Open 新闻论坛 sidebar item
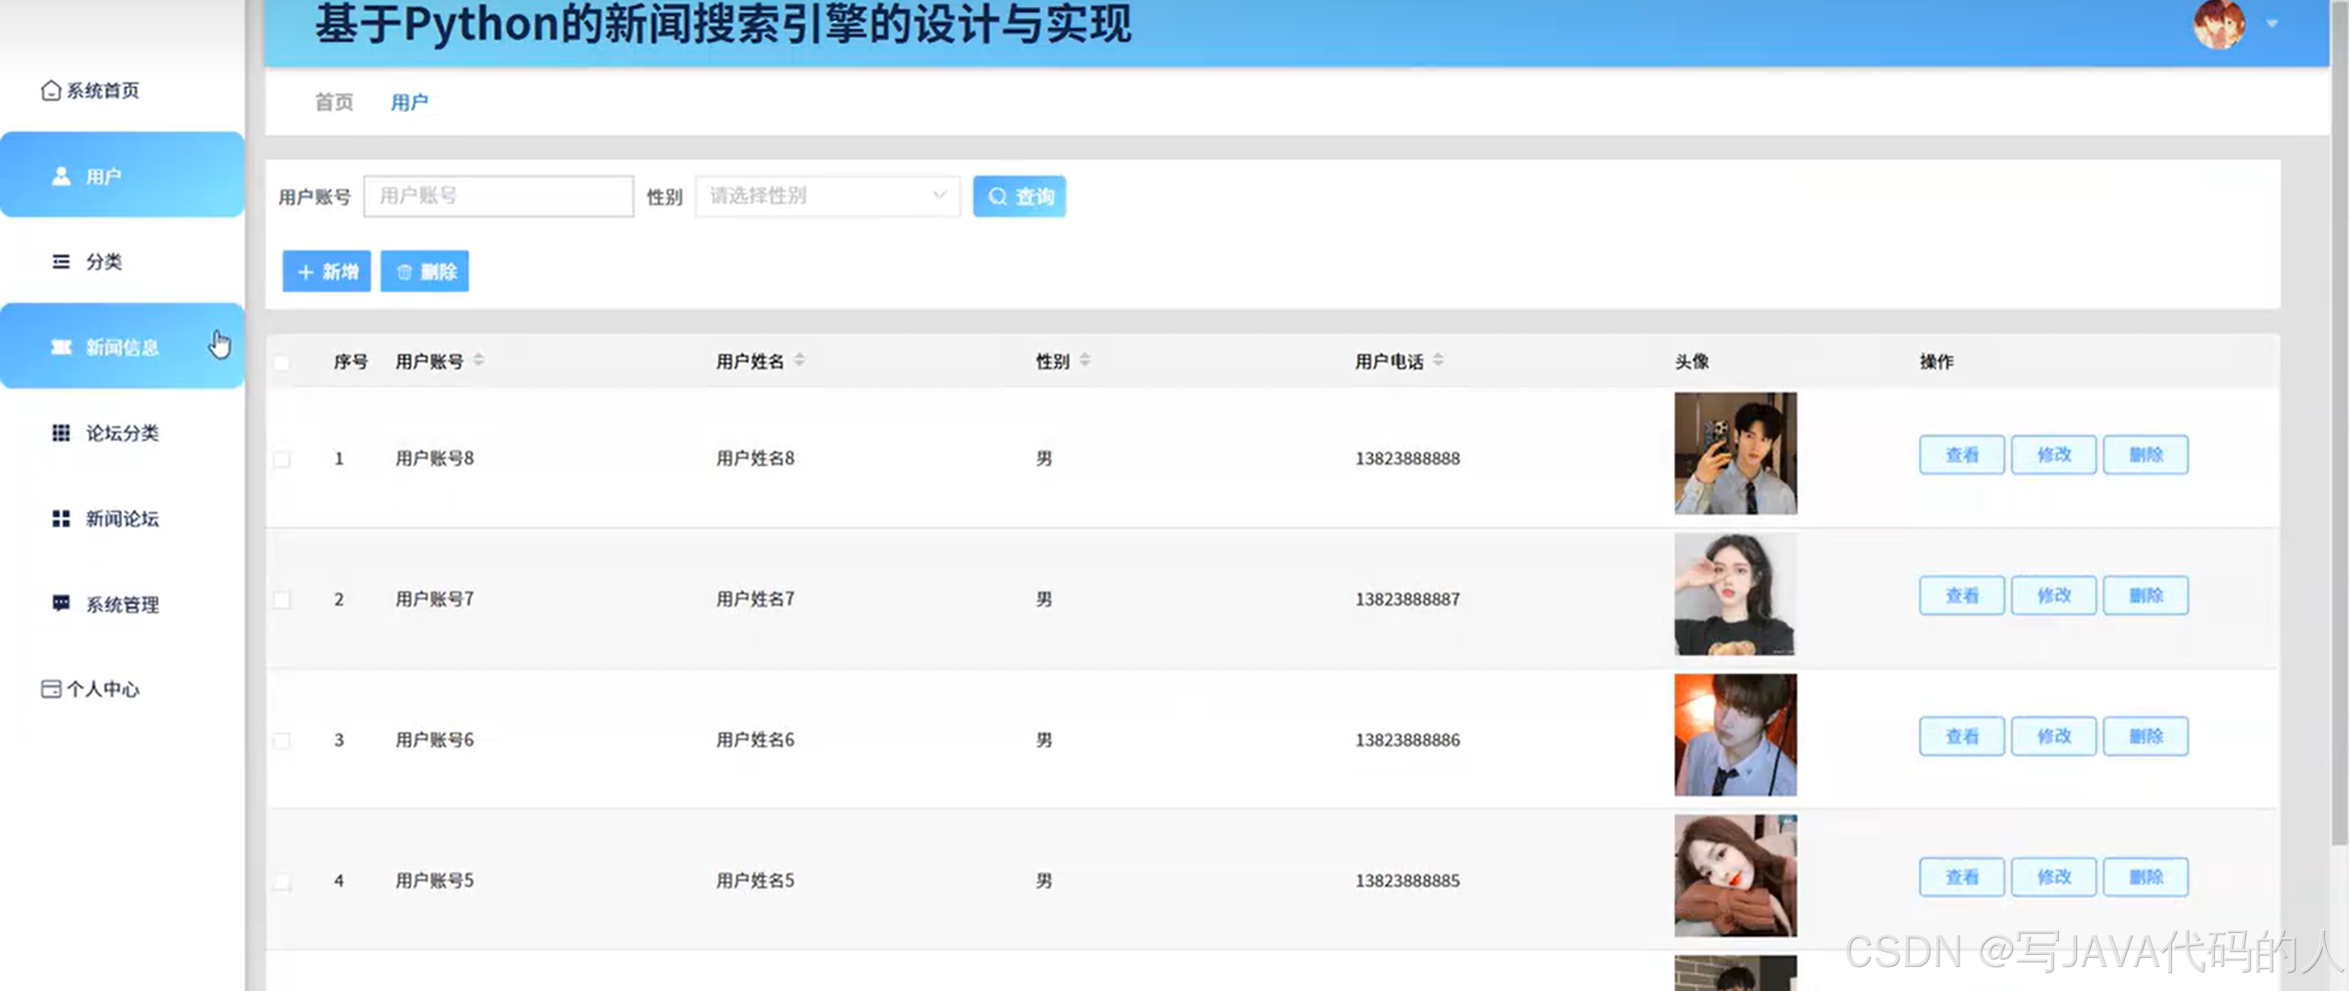 [122, 519]
